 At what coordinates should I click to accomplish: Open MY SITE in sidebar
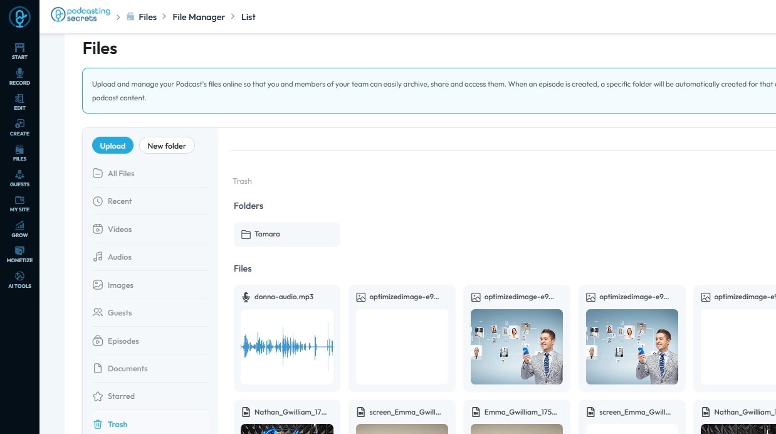point(19,204)
